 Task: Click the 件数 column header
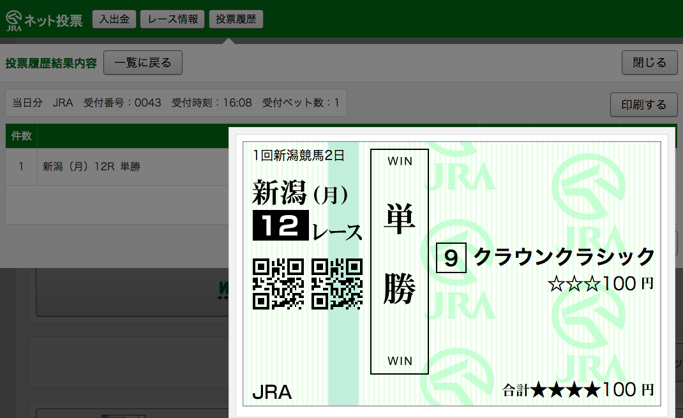coord(21,136)
